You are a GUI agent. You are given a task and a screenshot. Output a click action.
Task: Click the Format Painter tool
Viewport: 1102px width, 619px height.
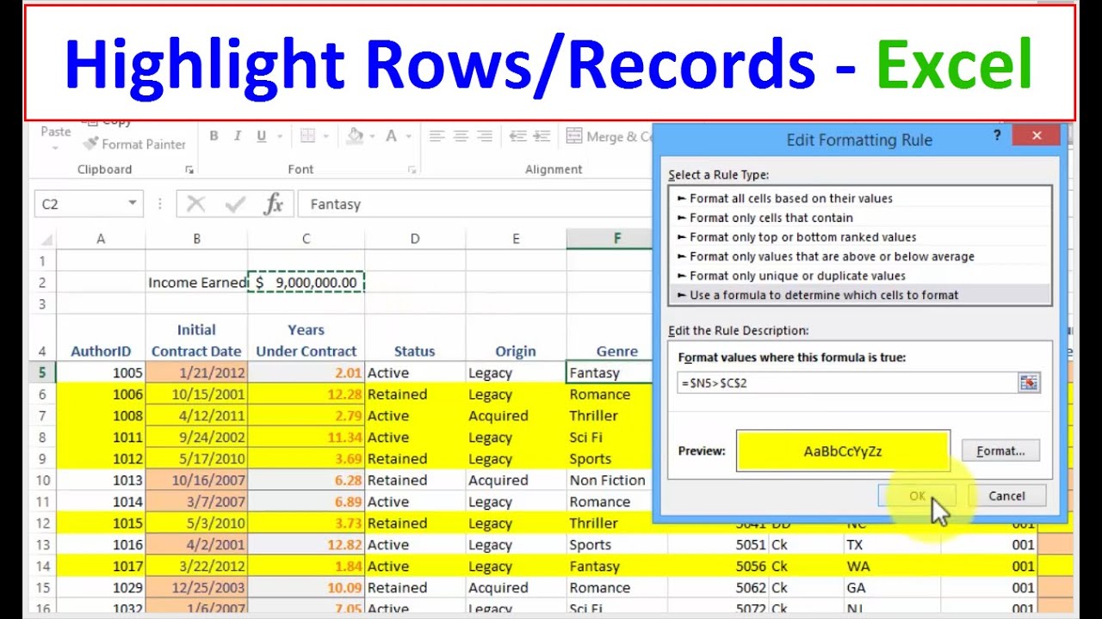pos(133,144)
